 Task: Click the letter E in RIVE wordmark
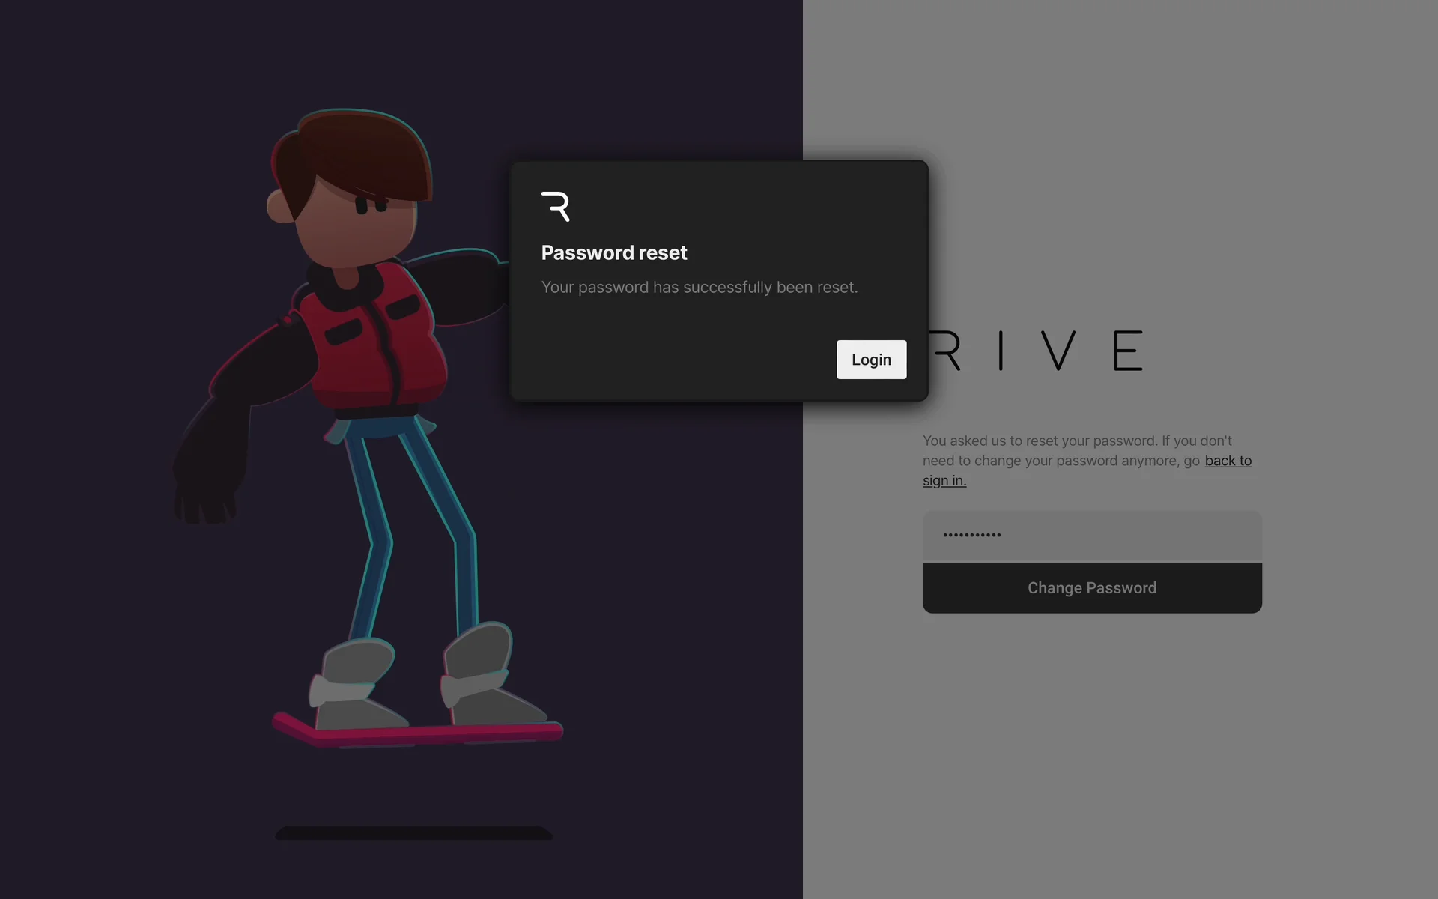coord(1127,351)
